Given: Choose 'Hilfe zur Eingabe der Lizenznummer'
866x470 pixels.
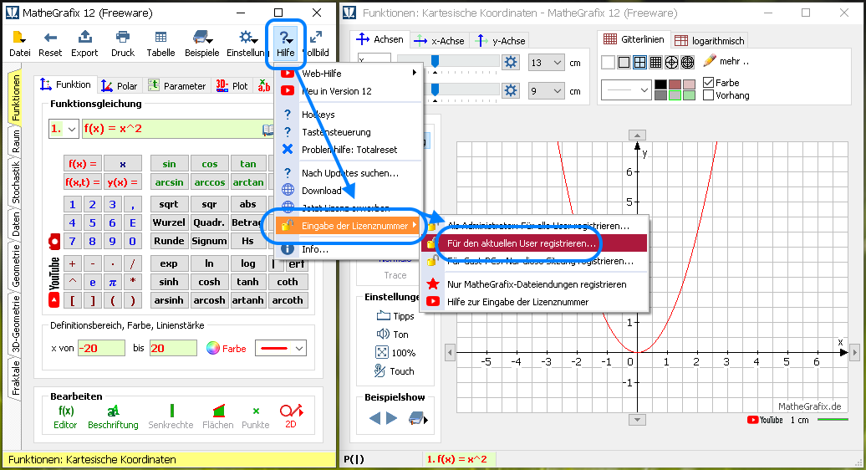Looking at the screenshot, I should pos(534,302).
